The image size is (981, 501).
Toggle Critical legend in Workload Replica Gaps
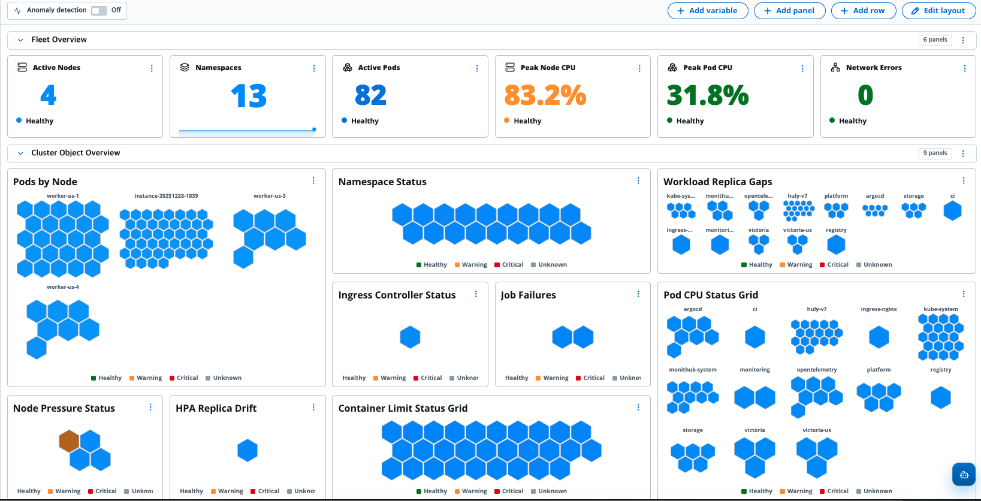tap(834, 265)
